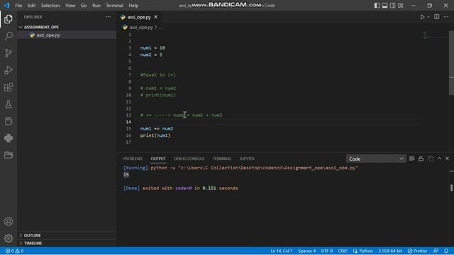
Task: Toggle secondary side bar visibility
Action: (392, 6)
